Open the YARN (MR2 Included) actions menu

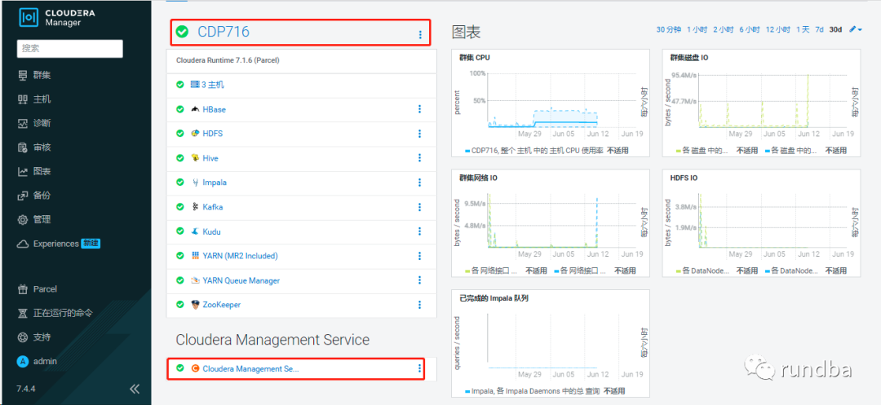[x=420, y=256]
